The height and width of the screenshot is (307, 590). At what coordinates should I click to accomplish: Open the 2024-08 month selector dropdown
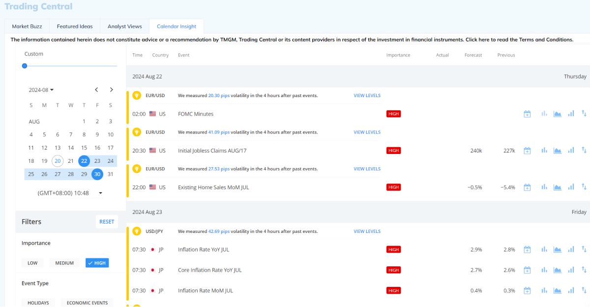click(41, 90)
